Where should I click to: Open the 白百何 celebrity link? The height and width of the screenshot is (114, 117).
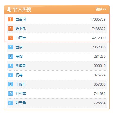point(21,19)
